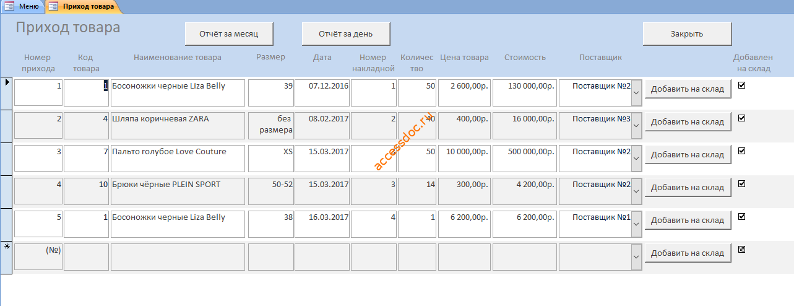Click the Закрыть button
Image resolution: width=794 pixels, height=306 pixels.
687,34
